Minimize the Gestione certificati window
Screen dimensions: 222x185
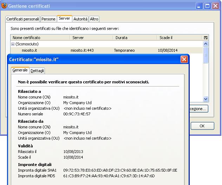[199, 6]
